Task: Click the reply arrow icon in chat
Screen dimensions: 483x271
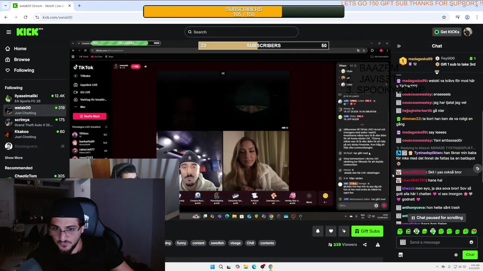Action: 477,169
